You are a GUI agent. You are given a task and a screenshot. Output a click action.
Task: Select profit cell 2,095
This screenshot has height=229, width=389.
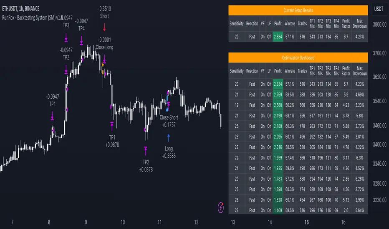tap(278, 137)
